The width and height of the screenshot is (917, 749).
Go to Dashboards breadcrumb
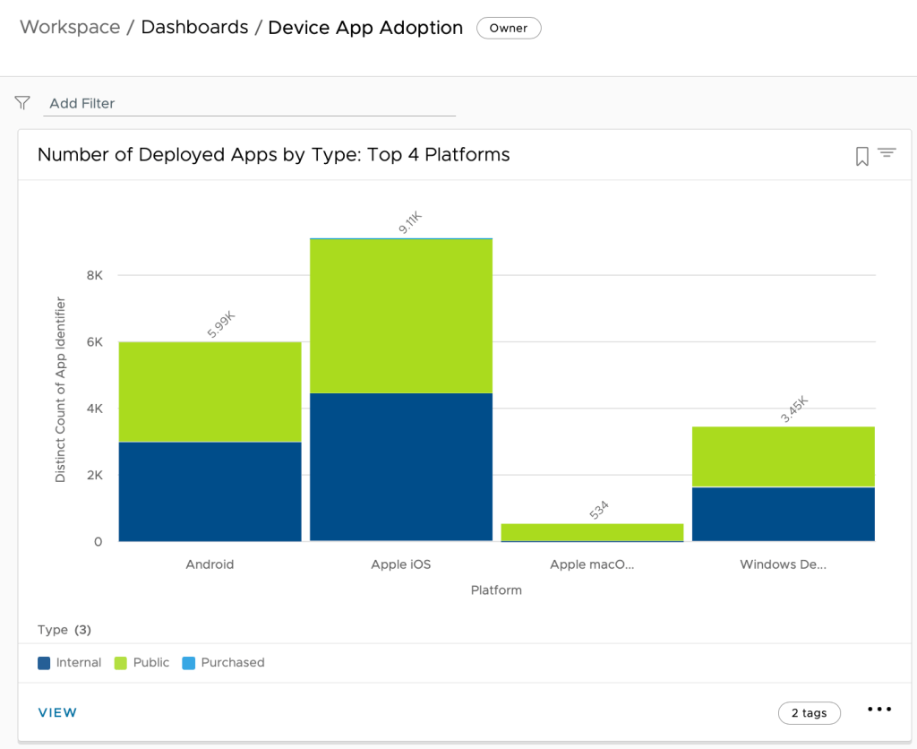click(x=194, y=28)
